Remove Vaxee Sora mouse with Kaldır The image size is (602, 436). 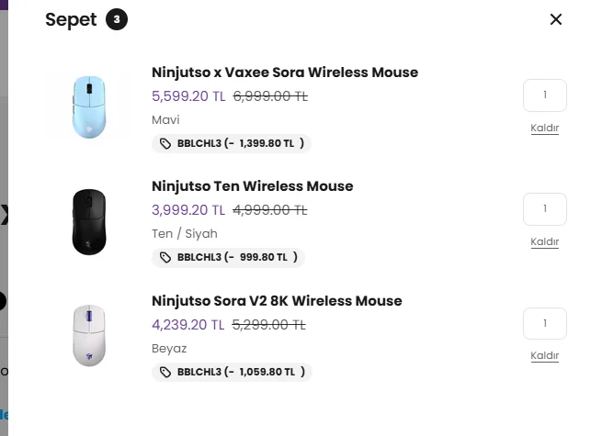pyautogui.click(x=544, y=129)
